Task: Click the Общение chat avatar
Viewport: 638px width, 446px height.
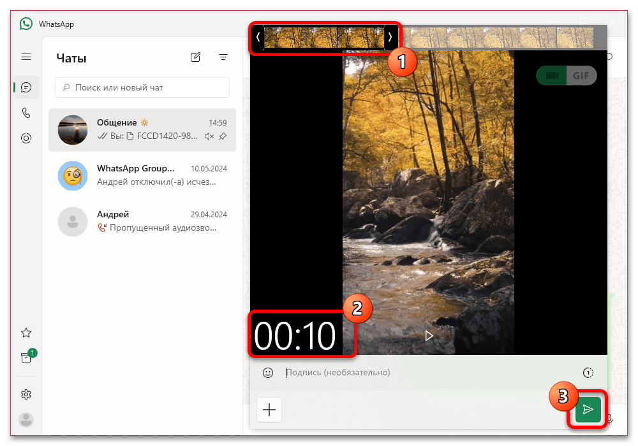Action: [x=73, y=130]
